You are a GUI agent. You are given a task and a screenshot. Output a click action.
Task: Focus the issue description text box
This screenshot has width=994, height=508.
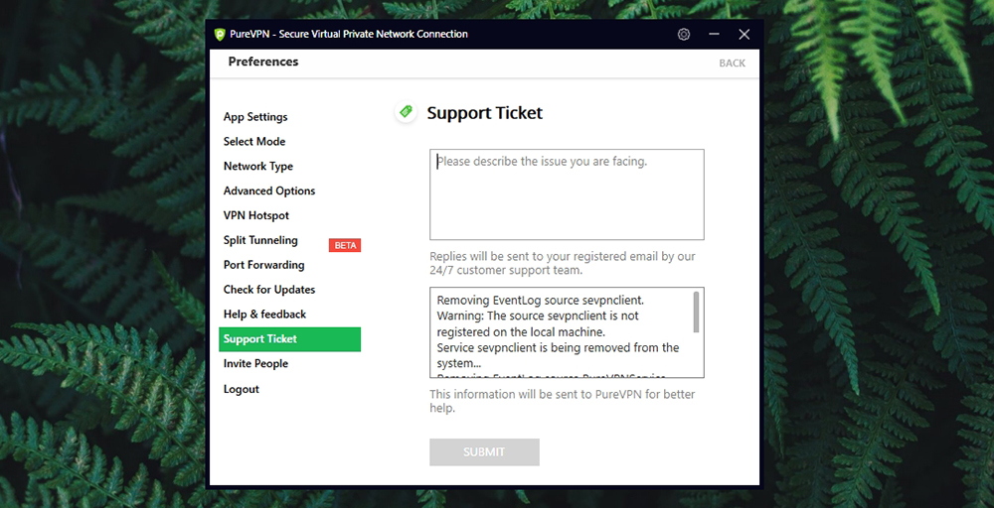click(567, 194)
